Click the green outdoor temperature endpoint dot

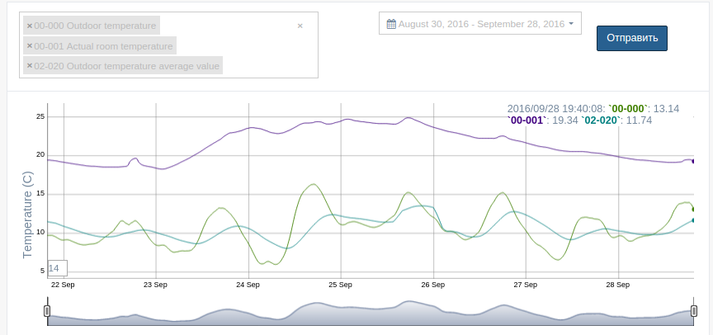click(693, 209)
